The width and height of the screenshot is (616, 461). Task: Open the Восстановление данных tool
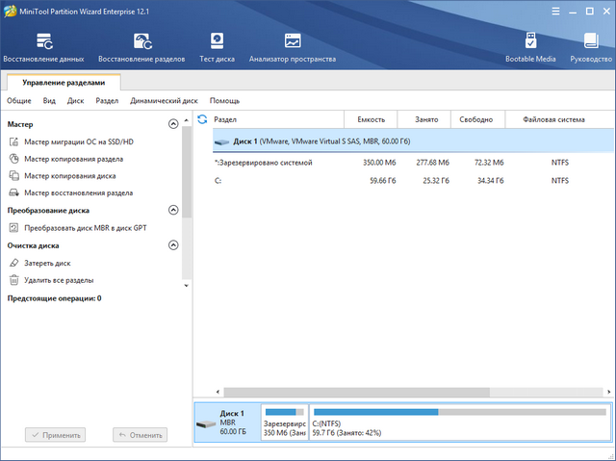point(43,47)
